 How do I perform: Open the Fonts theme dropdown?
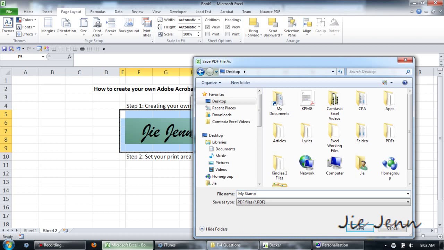coord(25,27)
